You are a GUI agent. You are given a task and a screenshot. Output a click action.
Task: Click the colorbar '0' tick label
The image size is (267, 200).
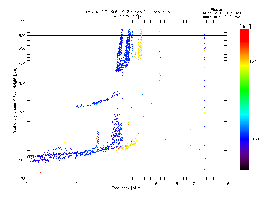(x=250, y=100)
